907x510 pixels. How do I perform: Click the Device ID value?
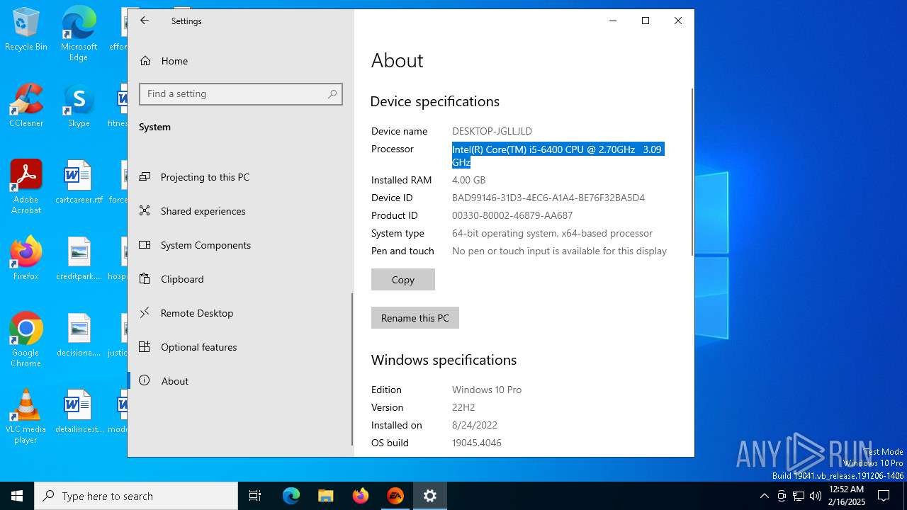(548, 198)
